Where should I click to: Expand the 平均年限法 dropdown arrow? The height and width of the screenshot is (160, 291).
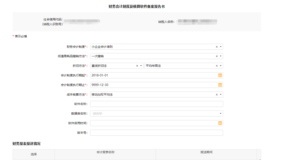(x=220, y=66)
